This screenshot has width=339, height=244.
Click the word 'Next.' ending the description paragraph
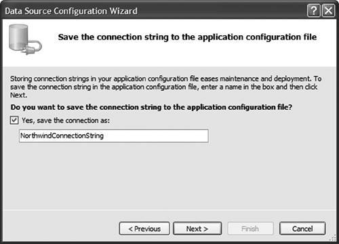(x=18, y=95)
